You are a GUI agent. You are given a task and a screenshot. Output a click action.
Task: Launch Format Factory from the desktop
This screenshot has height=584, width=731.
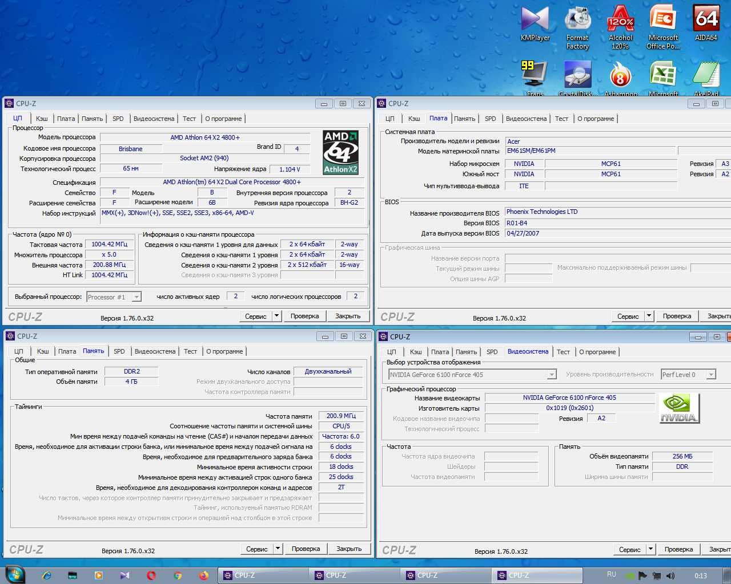[x=577, y=28]
